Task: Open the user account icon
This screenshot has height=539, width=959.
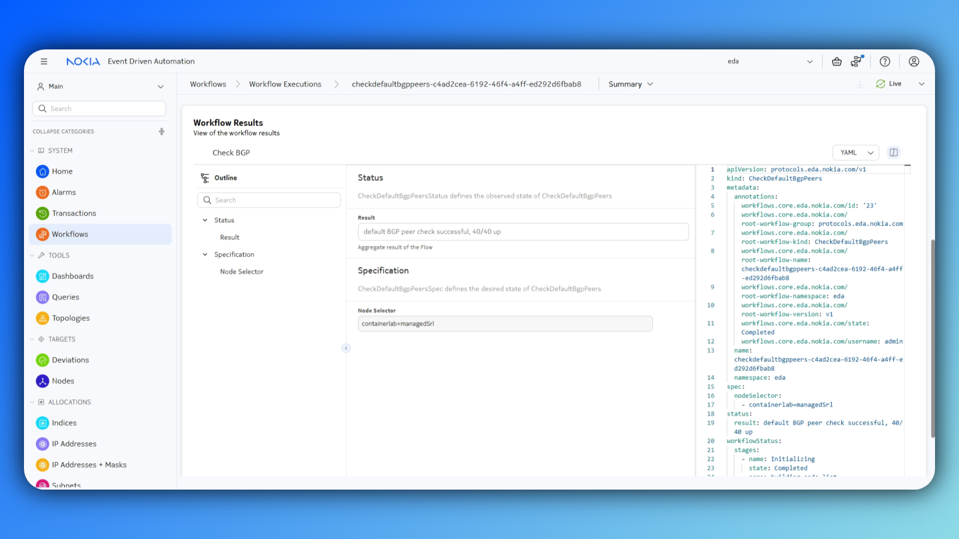Action: click(x=914, y=61)
